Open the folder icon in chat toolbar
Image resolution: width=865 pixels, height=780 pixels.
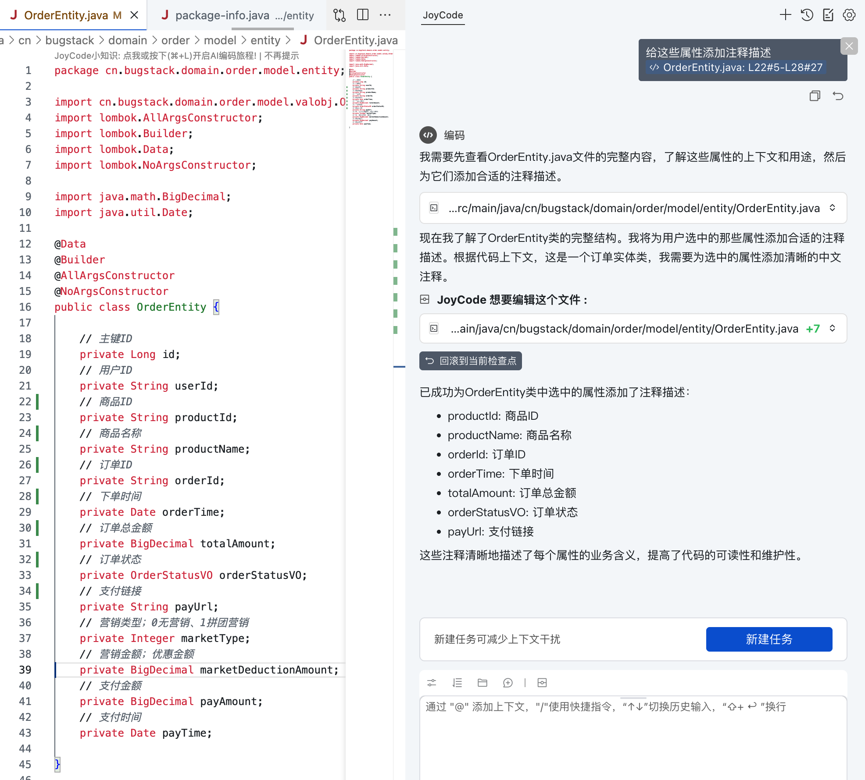(482, 683)
